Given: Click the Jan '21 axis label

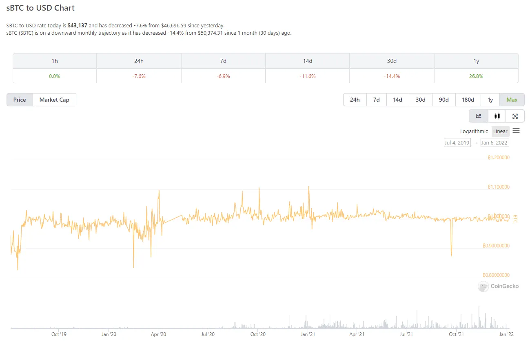Looking at the screenshot, I should [x=308, y=334].
